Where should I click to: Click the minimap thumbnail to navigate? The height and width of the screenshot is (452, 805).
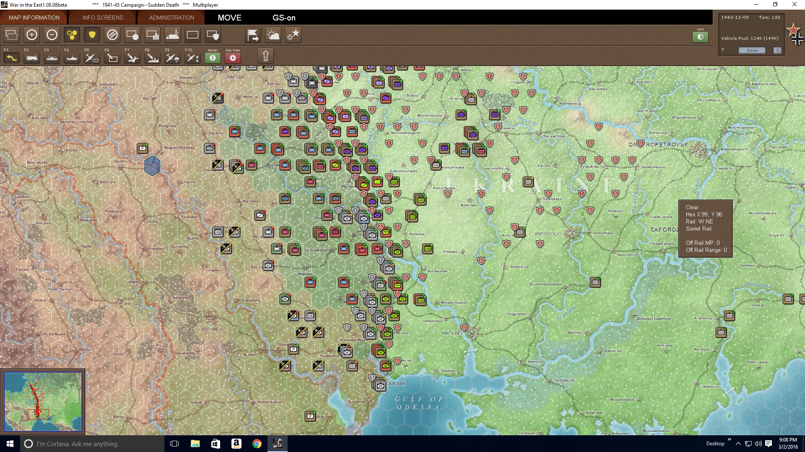(44, 402)
